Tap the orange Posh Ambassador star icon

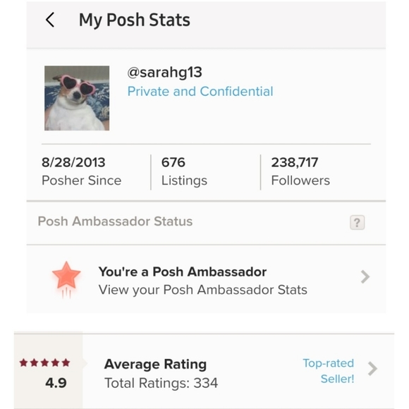pyautogui.click(x=66, y=279)
